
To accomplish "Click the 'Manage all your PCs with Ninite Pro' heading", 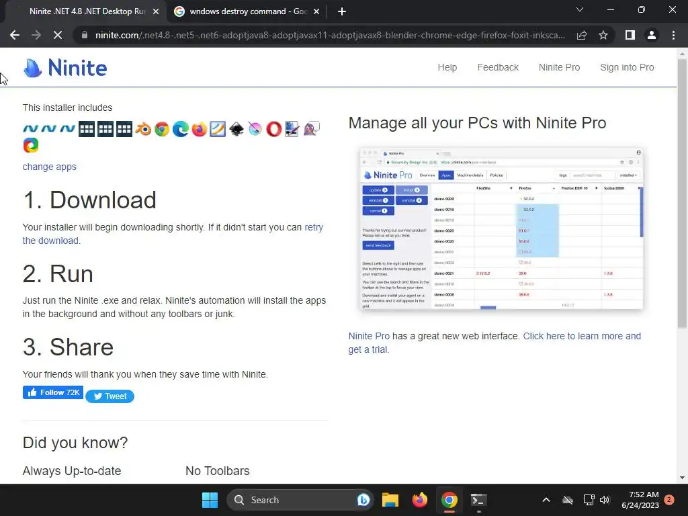I will (478, 123).
